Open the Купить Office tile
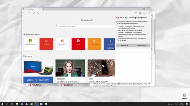The width and height of the screenshot is (190, 106). (x=62, y=44)
